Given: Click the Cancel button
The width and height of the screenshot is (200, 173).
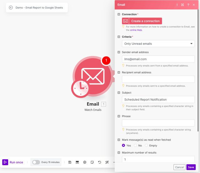Looking at the screenshot, I should pyautogui.click(x=179, y=167).
